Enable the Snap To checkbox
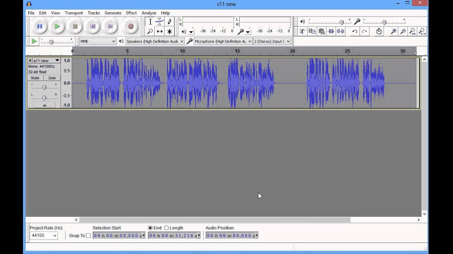 (88, 236)
